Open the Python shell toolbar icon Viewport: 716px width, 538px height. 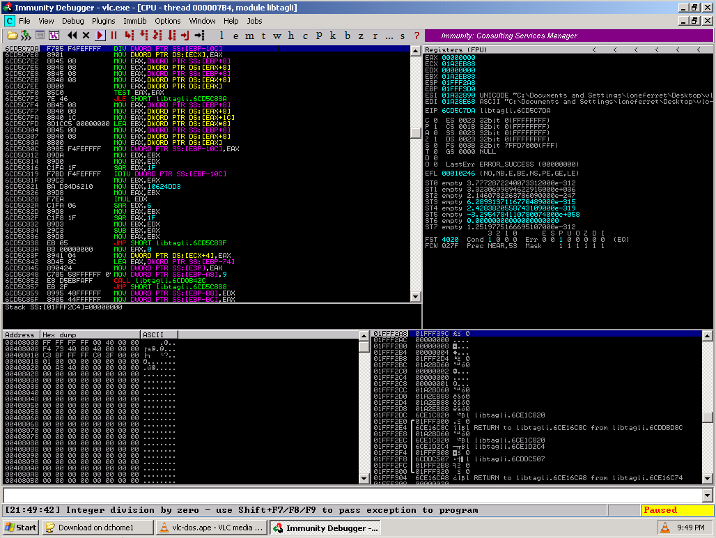pyautogui.click(x=26, y=36)
